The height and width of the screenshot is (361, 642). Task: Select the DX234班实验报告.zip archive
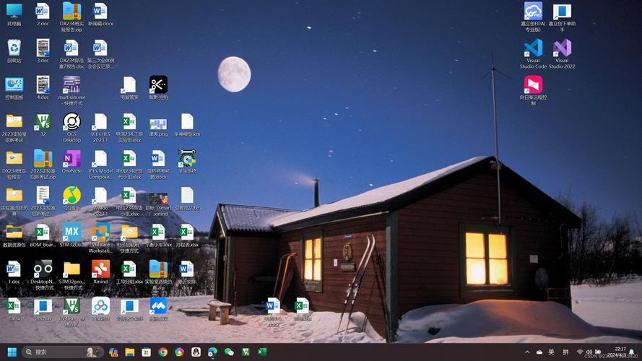click(x=71, y=17)
